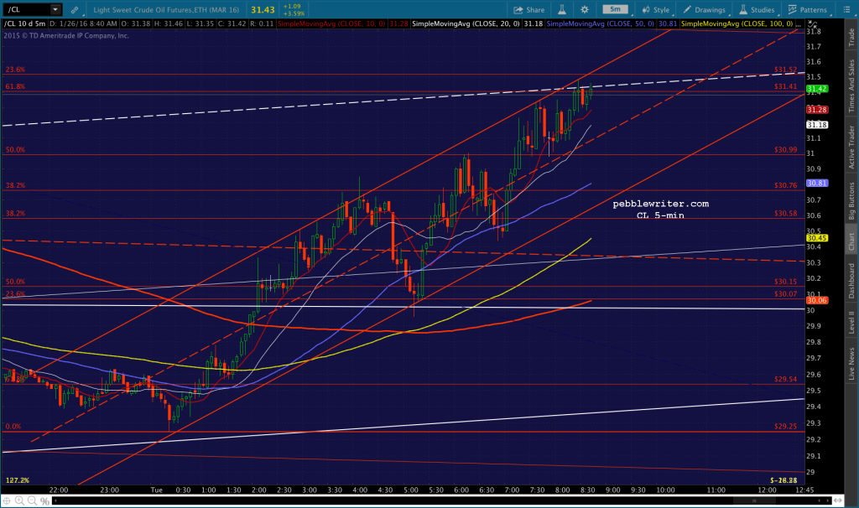Click the green 31.42 price bubble
This screenshot has height=508, width=859.
[817, 89]
